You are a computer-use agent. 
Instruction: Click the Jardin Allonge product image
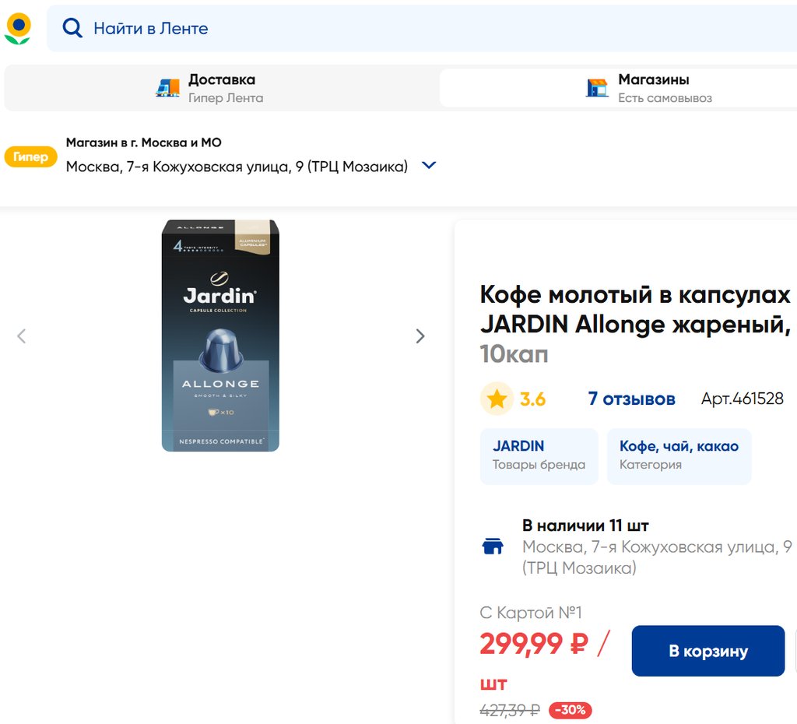point(220,336)
